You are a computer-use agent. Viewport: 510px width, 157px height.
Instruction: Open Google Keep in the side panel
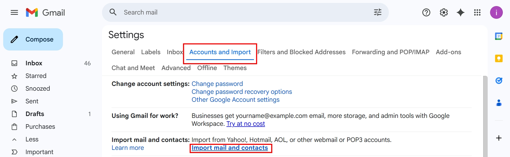[x=499, y=58]
